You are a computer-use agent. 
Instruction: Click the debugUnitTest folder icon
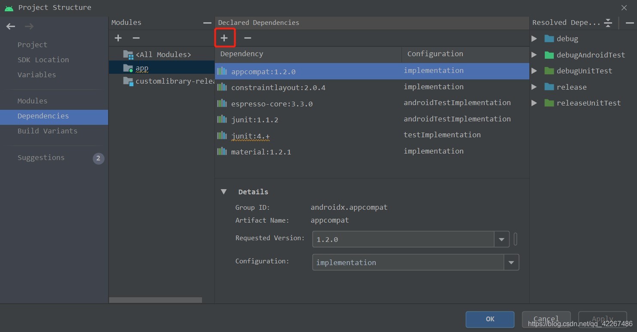point(549,71)
